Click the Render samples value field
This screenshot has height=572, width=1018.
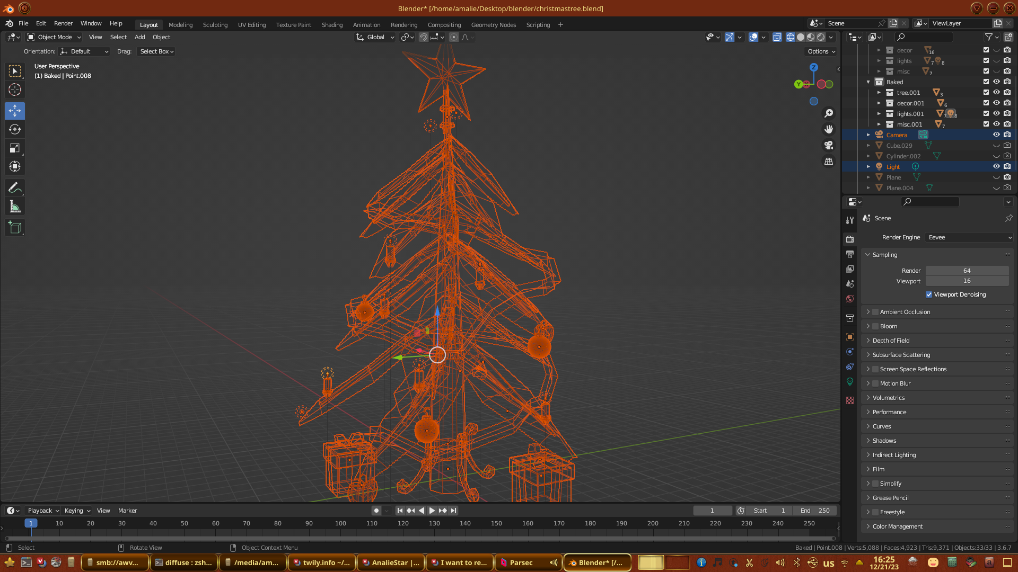tap(967, 271)
